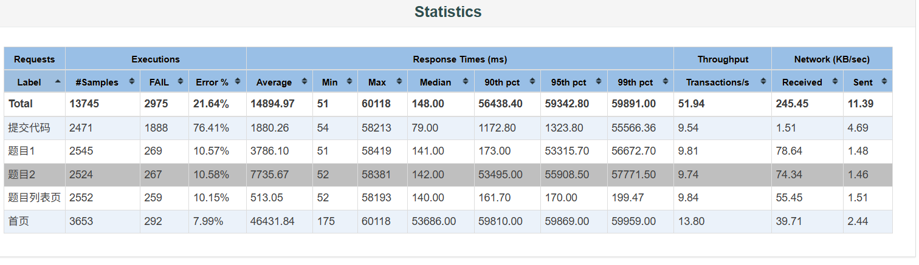Sort by Sent column sort arrow

[884, 81]
